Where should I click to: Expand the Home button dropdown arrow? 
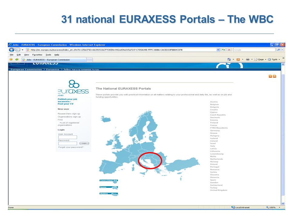(x=233, y=60)
